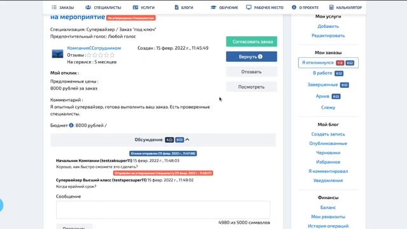Click the info icon beside О проекте
This screenshot has width=407, height=229.
pos(294,7)
